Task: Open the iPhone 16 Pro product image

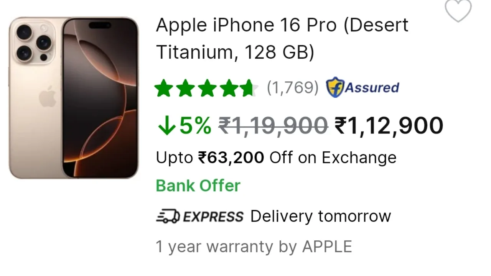Action: pos(74,98)
